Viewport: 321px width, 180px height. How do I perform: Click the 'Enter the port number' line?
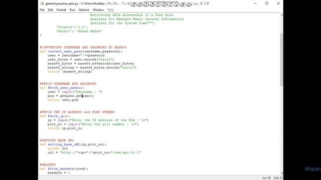tap(93, 124)
